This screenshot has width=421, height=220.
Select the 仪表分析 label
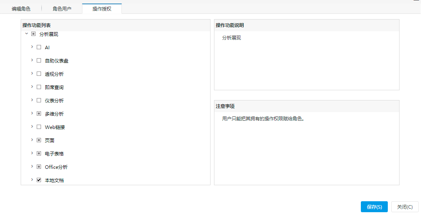click(x=54, y=100)
